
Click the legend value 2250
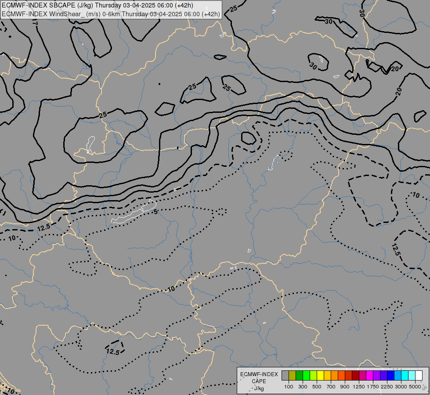tap(387, 387)
